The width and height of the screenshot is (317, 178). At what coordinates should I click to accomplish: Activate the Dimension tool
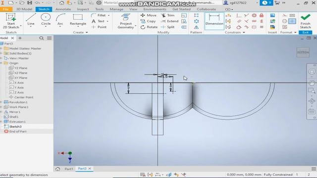[x=214, y=21]
